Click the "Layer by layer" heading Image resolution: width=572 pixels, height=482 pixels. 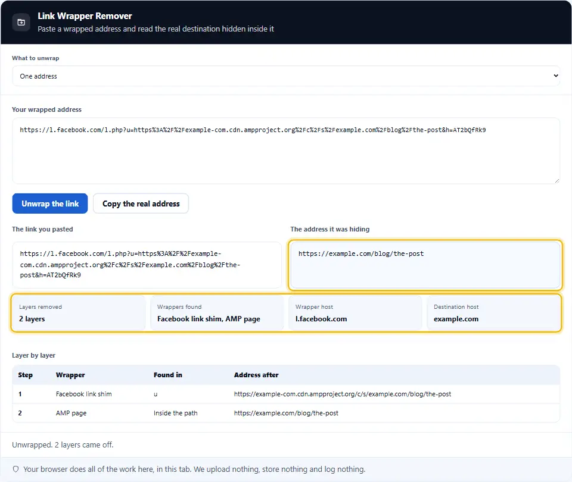click(x=33, y=355)
